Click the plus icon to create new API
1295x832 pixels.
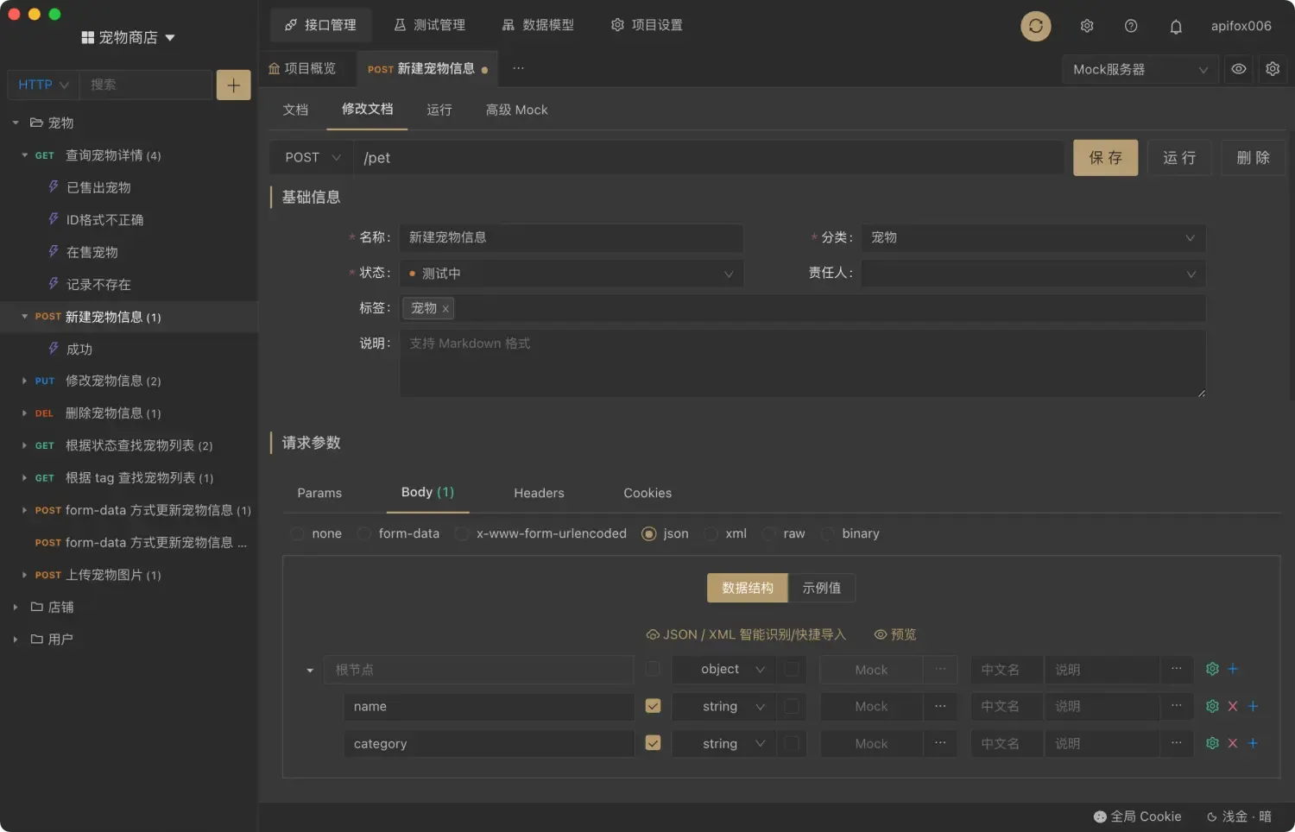click(232, 85)
